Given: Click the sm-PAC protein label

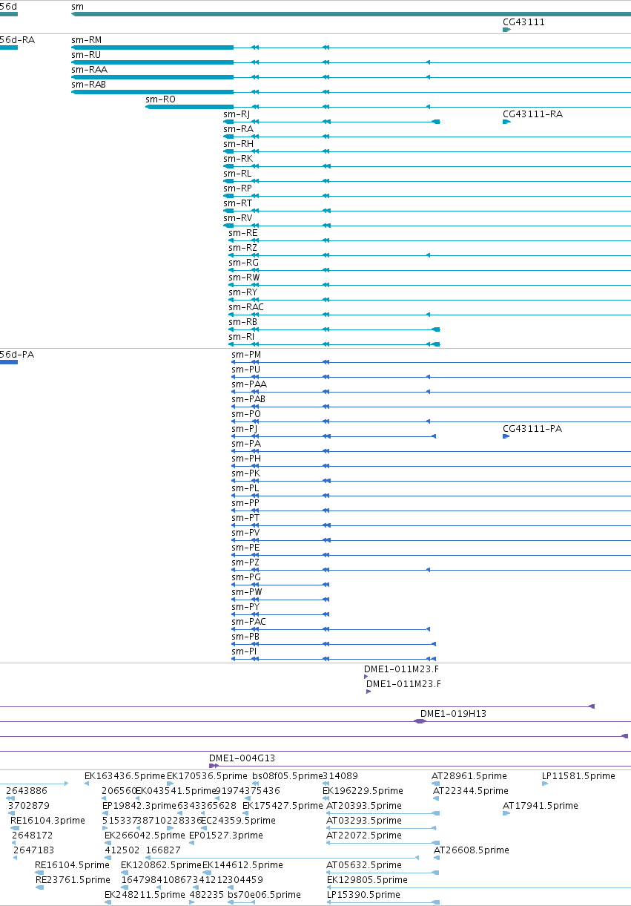Looking at the screenshot, I should 248,622.
